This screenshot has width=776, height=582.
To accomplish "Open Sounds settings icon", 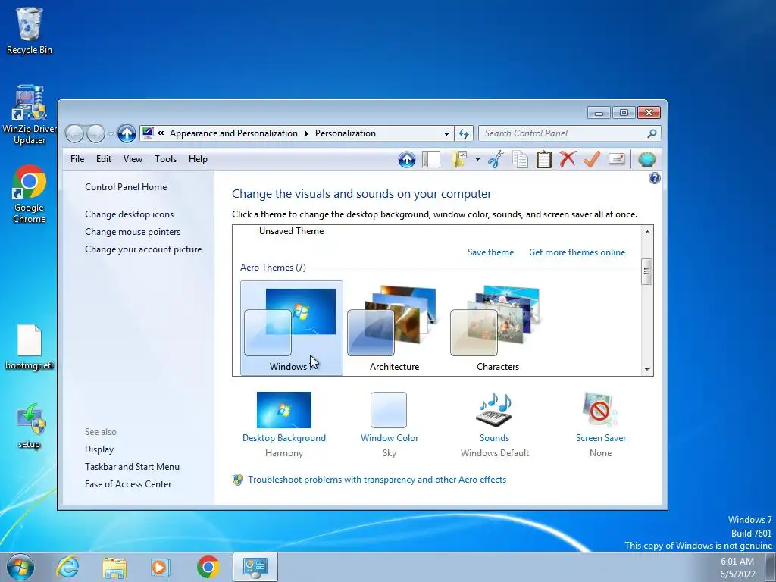I will pos(494,410).
